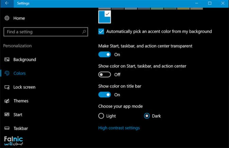229x148 pixels.
Task: Open Home via the gear icon
Action: pos(7,18)
